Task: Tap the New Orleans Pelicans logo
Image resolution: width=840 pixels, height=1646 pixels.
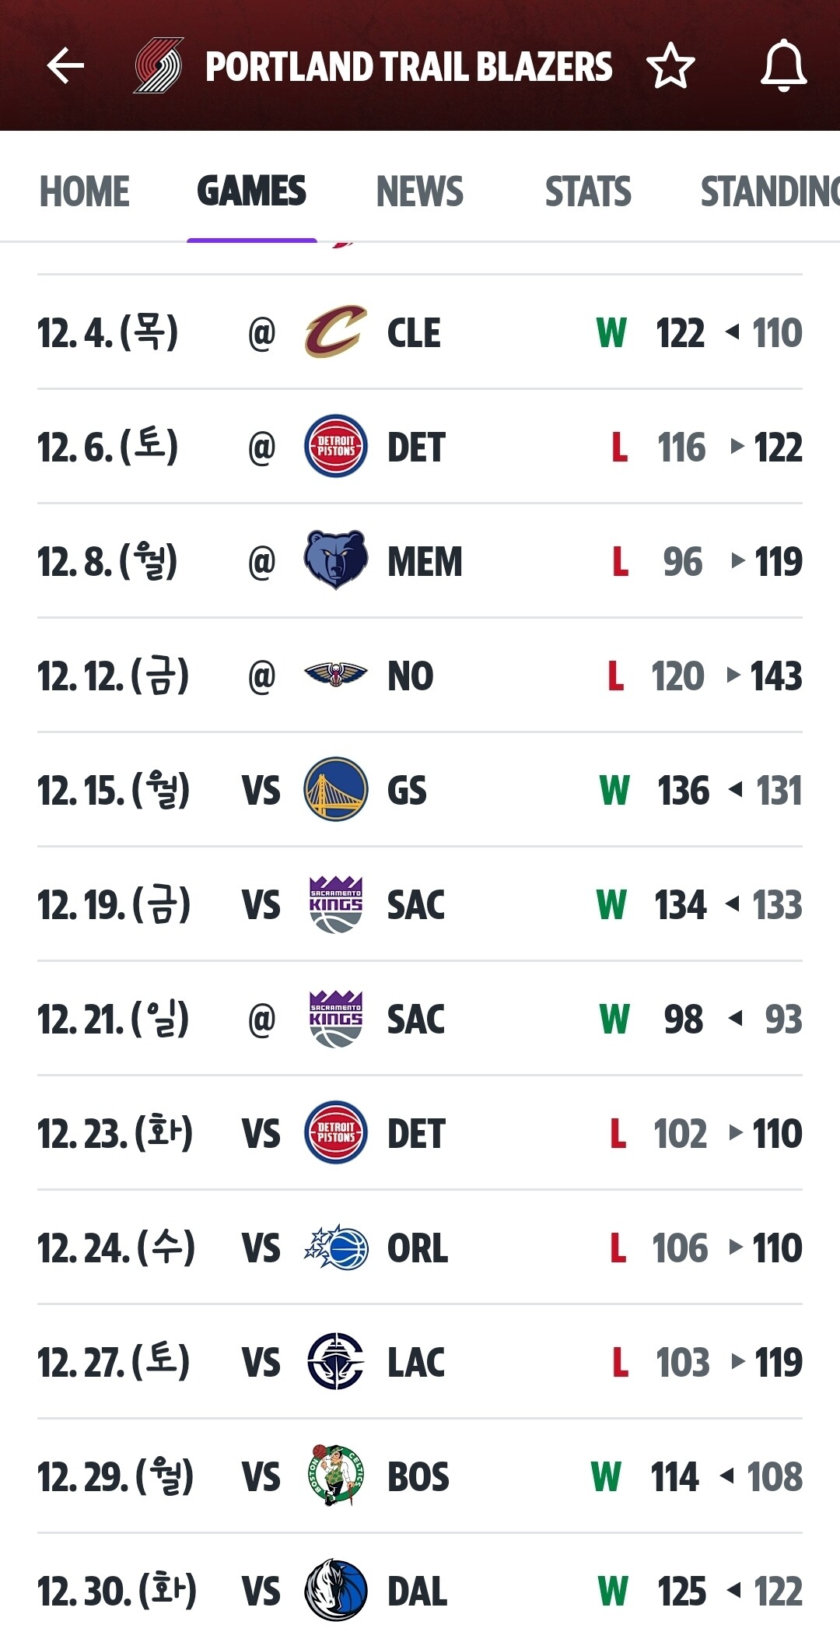Action: pyautogui.click(x=335, y=675)
